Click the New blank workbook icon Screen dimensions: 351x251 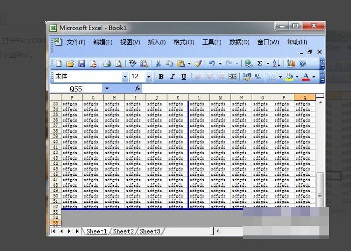tap(59, 64)
